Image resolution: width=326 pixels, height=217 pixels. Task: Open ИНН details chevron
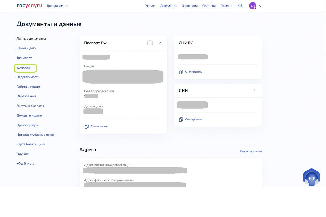pyautogui.click(x=255, y=90)
